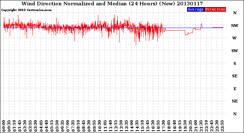Click the chart title text

tap(112, 4)
